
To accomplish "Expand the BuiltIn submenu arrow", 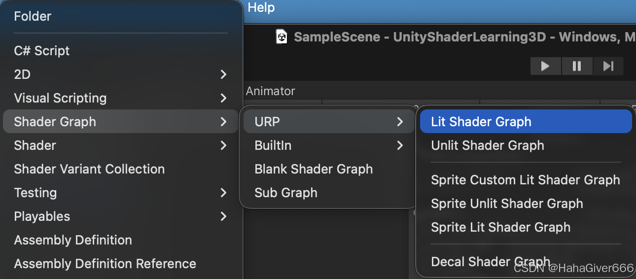I will (x=400, y=145).
